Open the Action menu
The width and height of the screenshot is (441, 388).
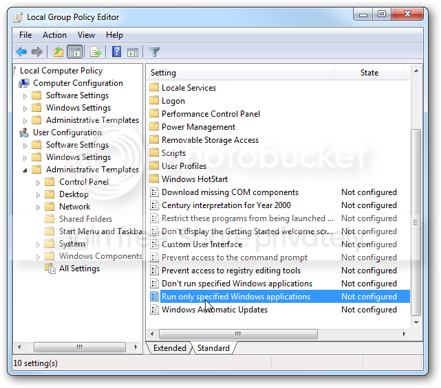[54, 35]
